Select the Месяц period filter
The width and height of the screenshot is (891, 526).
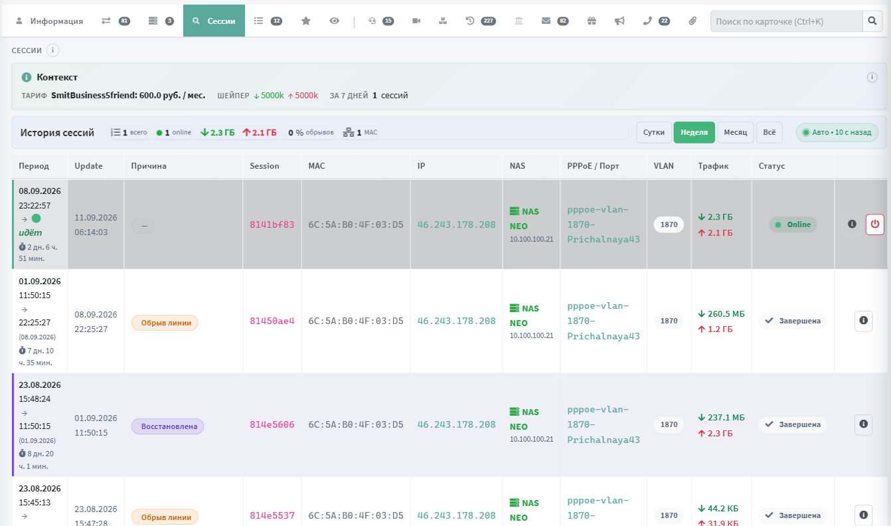[x=736, y=132]
